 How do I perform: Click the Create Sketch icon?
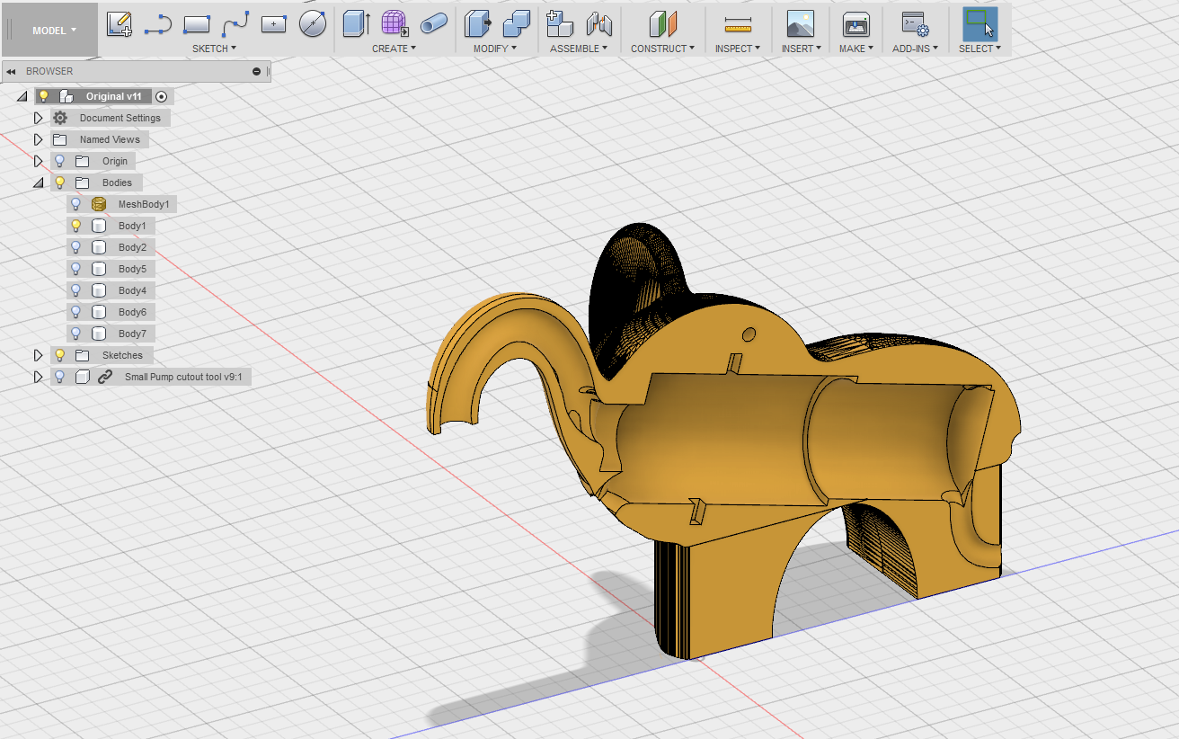click(x=120, y=24)
